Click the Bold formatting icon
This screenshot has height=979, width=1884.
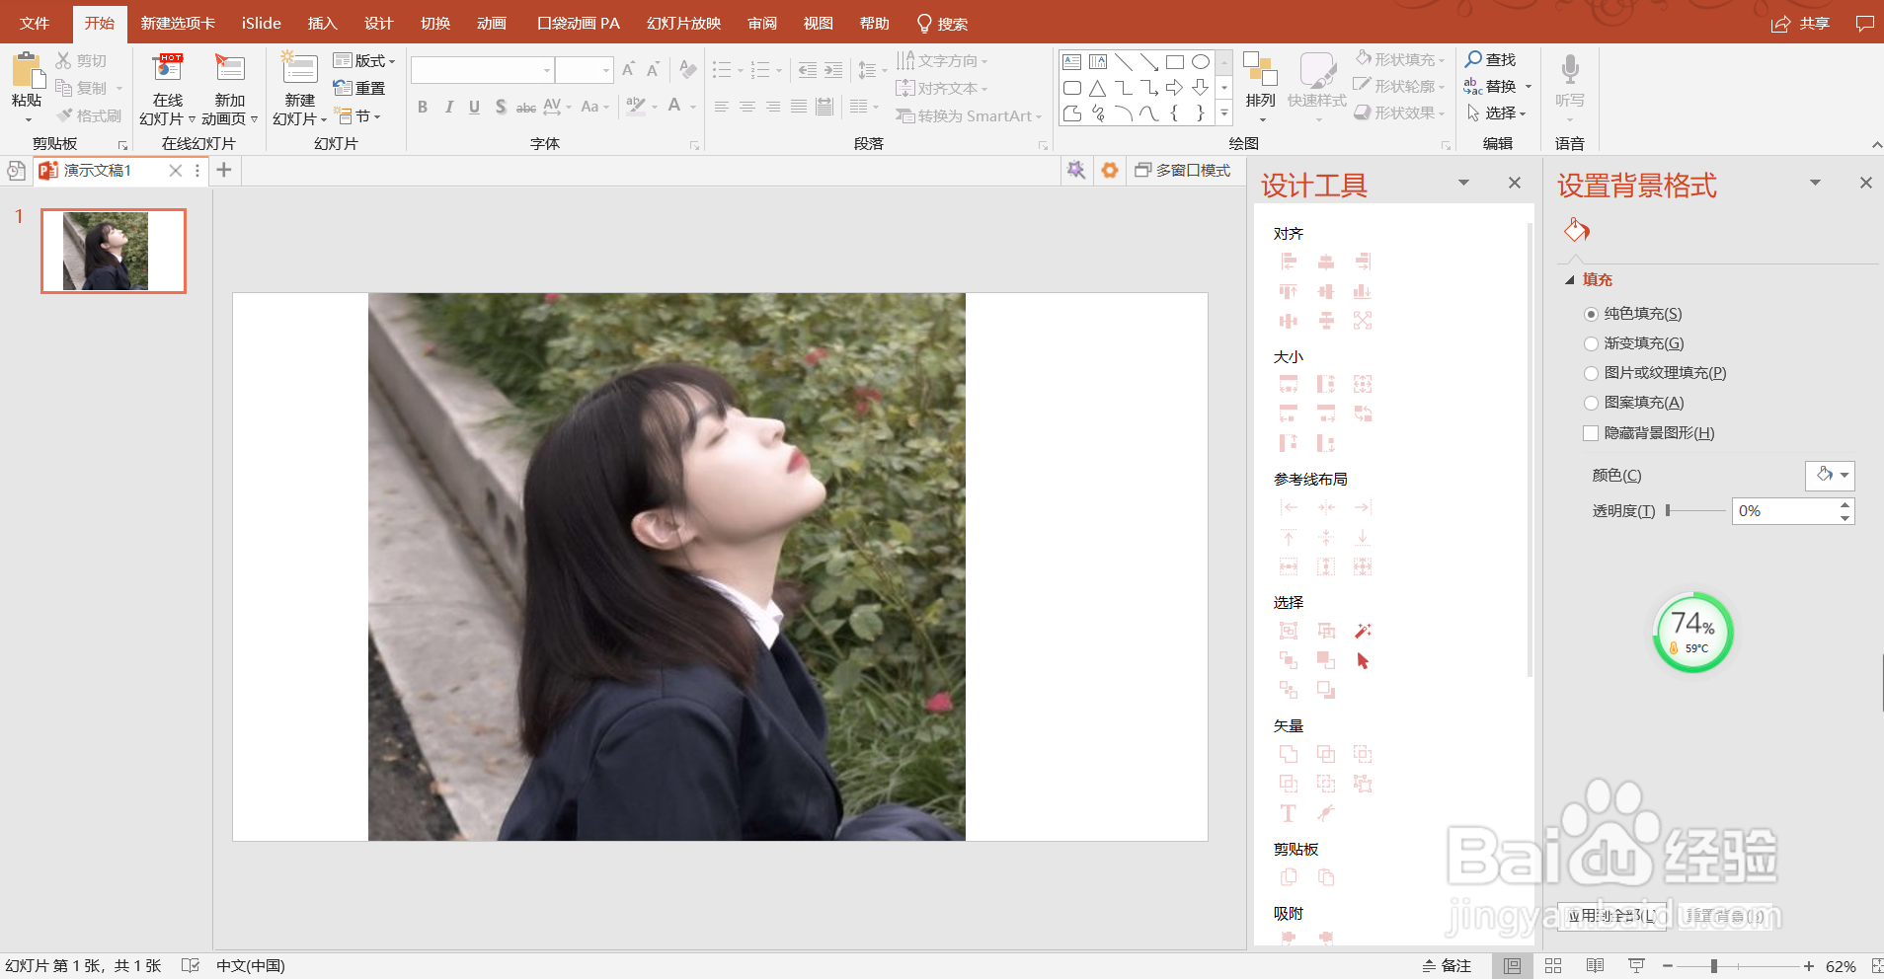pos(423,107)
